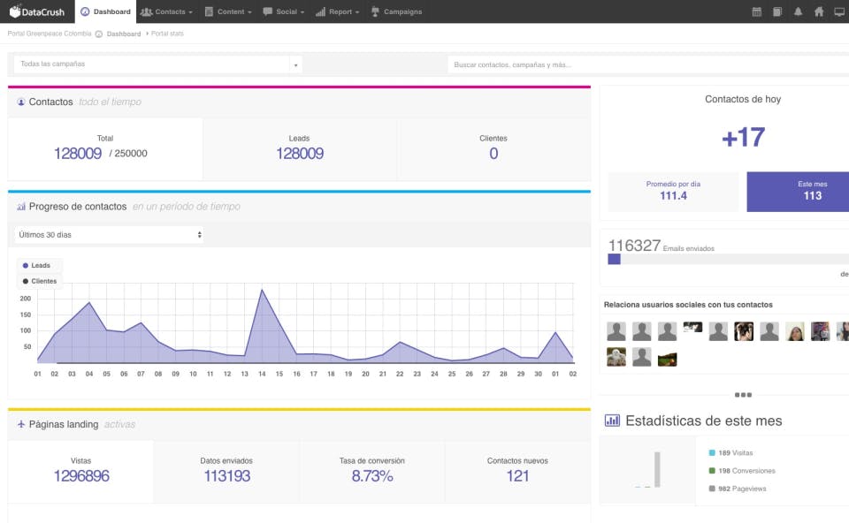Click the green landscape photo avatar
Screen dimensions: 849x523
coord(667,360)
